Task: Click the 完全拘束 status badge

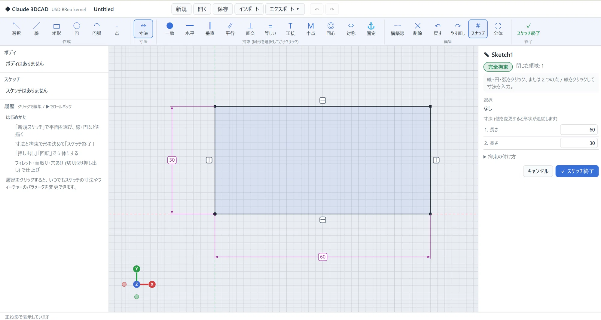Action: pos(498,67)
